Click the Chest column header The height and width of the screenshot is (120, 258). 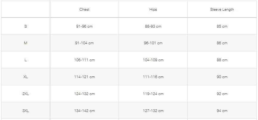click(x=84, y=10)
